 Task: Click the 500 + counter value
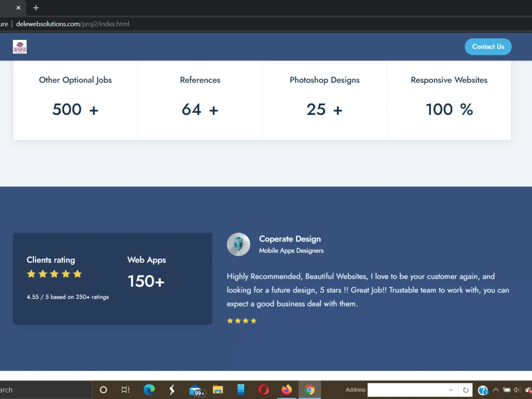click(76, 110)
